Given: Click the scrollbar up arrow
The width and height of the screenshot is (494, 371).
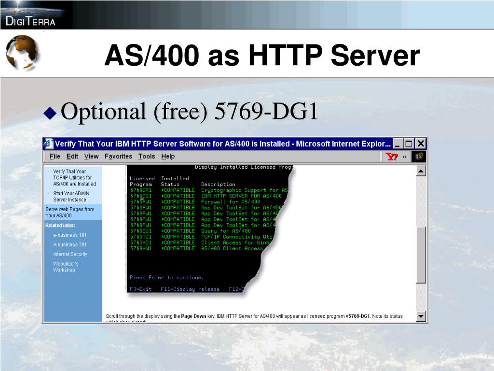Looking at the screenshot, I should point(421,171).
